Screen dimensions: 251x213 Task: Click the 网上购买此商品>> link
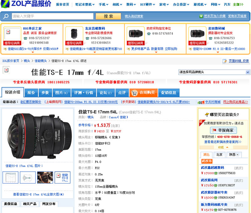(236, 102)
